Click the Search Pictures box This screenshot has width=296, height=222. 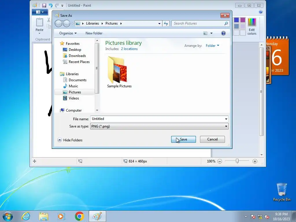(198, 23)
